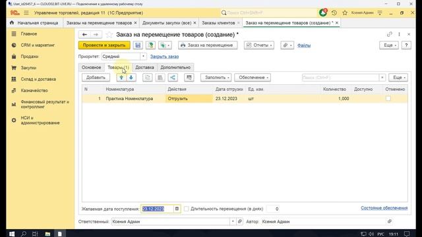Click the paste rows icon
This screenshot has width=422, height=237.
coord(160,78)
